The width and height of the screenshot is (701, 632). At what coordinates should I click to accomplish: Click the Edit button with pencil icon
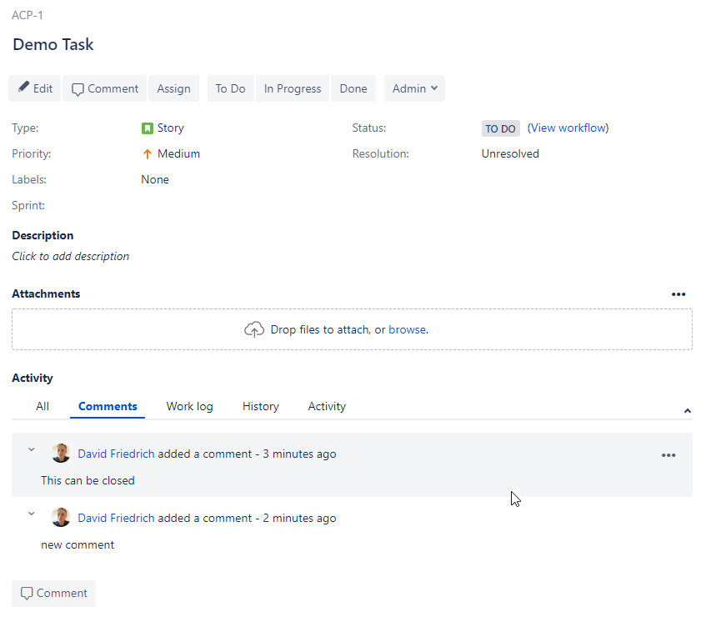[x=34, y=88]
